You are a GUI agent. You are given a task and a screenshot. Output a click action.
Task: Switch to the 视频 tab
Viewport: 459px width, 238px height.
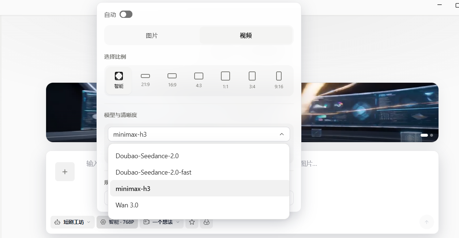[x=246, y=35]
